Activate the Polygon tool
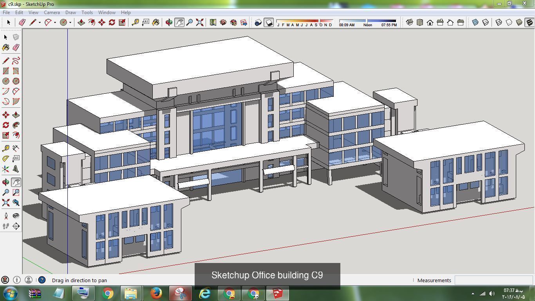535x301 pixels. pos(16,81)
